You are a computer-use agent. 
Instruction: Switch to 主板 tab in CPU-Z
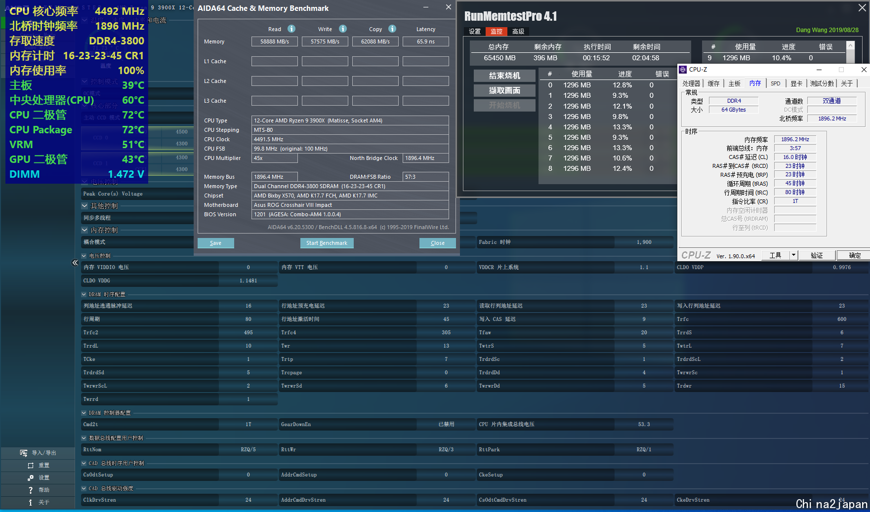(735, 83)
